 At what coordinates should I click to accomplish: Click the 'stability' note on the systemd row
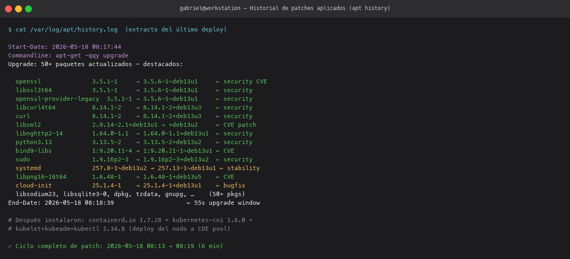[x=244, y=168]
